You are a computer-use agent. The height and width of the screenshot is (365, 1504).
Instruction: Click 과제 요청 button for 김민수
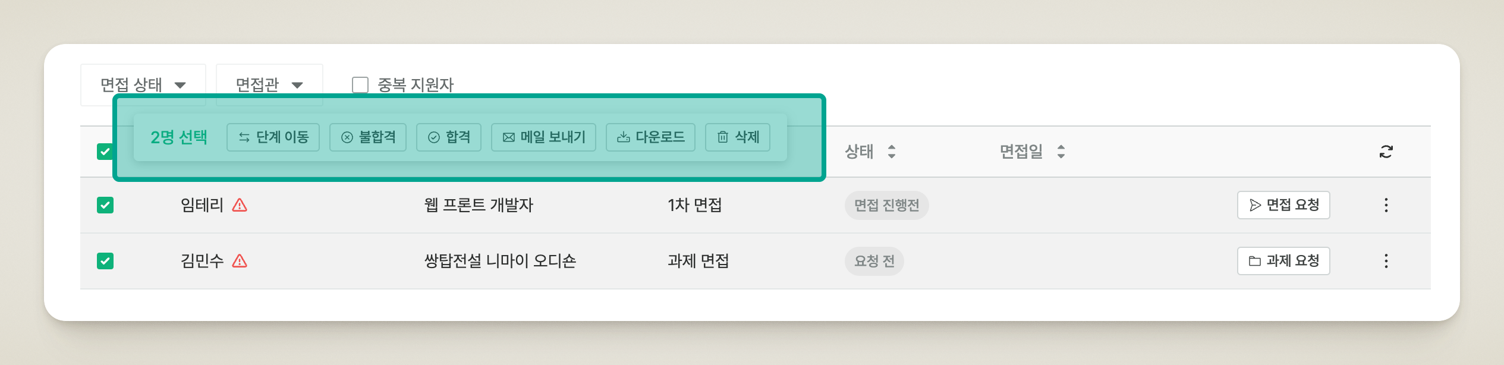click(1283, 261)
